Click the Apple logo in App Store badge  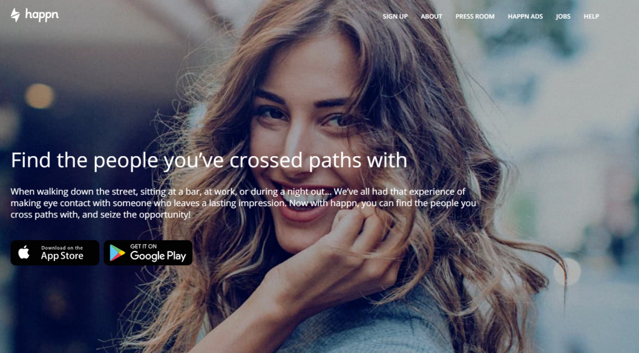click(x=24, y=253)
